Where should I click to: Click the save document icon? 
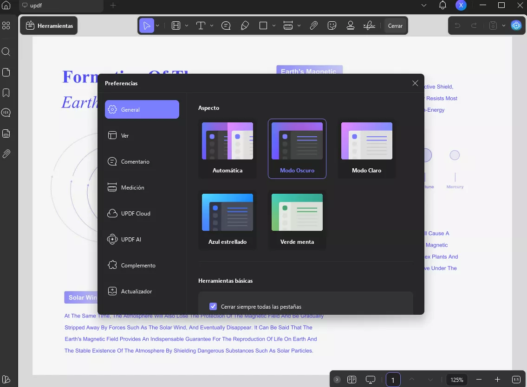click(x=493, y=25)
